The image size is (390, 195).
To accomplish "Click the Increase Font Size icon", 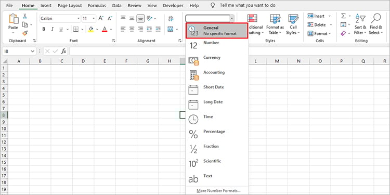I will point(101,18).
